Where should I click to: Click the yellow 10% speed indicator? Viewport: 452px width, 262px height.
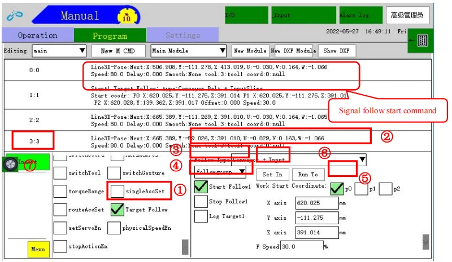[127, 17]
